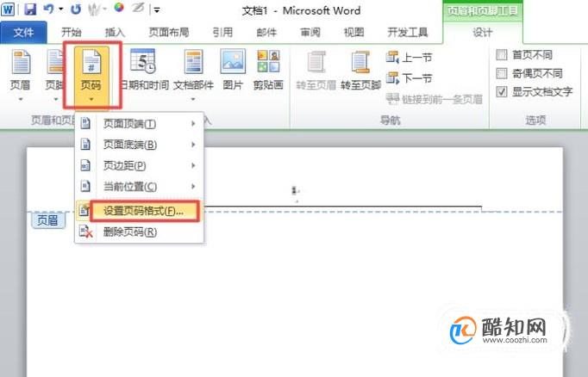Viewport: 588px width, 377px height.
Task: Expand the 当前位置 submenu arrow
Action: tap(193, 187)
